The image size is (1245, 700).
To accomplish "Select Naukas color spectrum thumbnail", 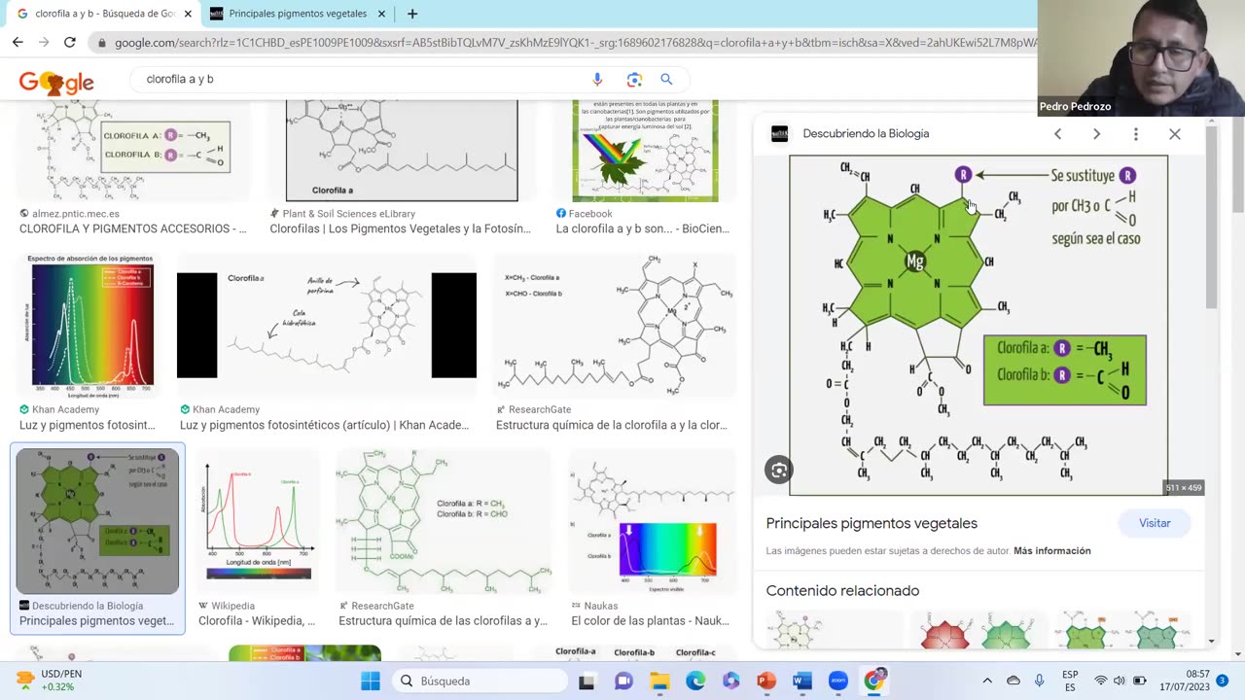I will coord(653,521).
